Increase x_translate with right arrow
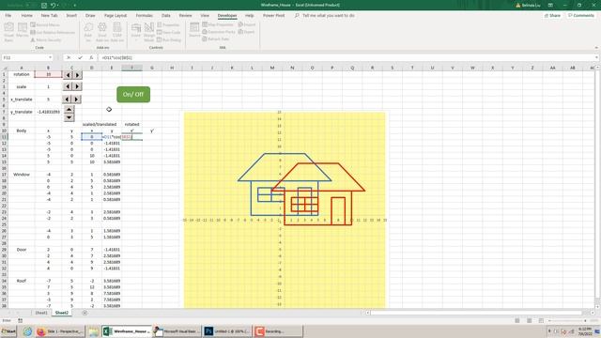Screen dimensions: 601x338 coord(77,100)
